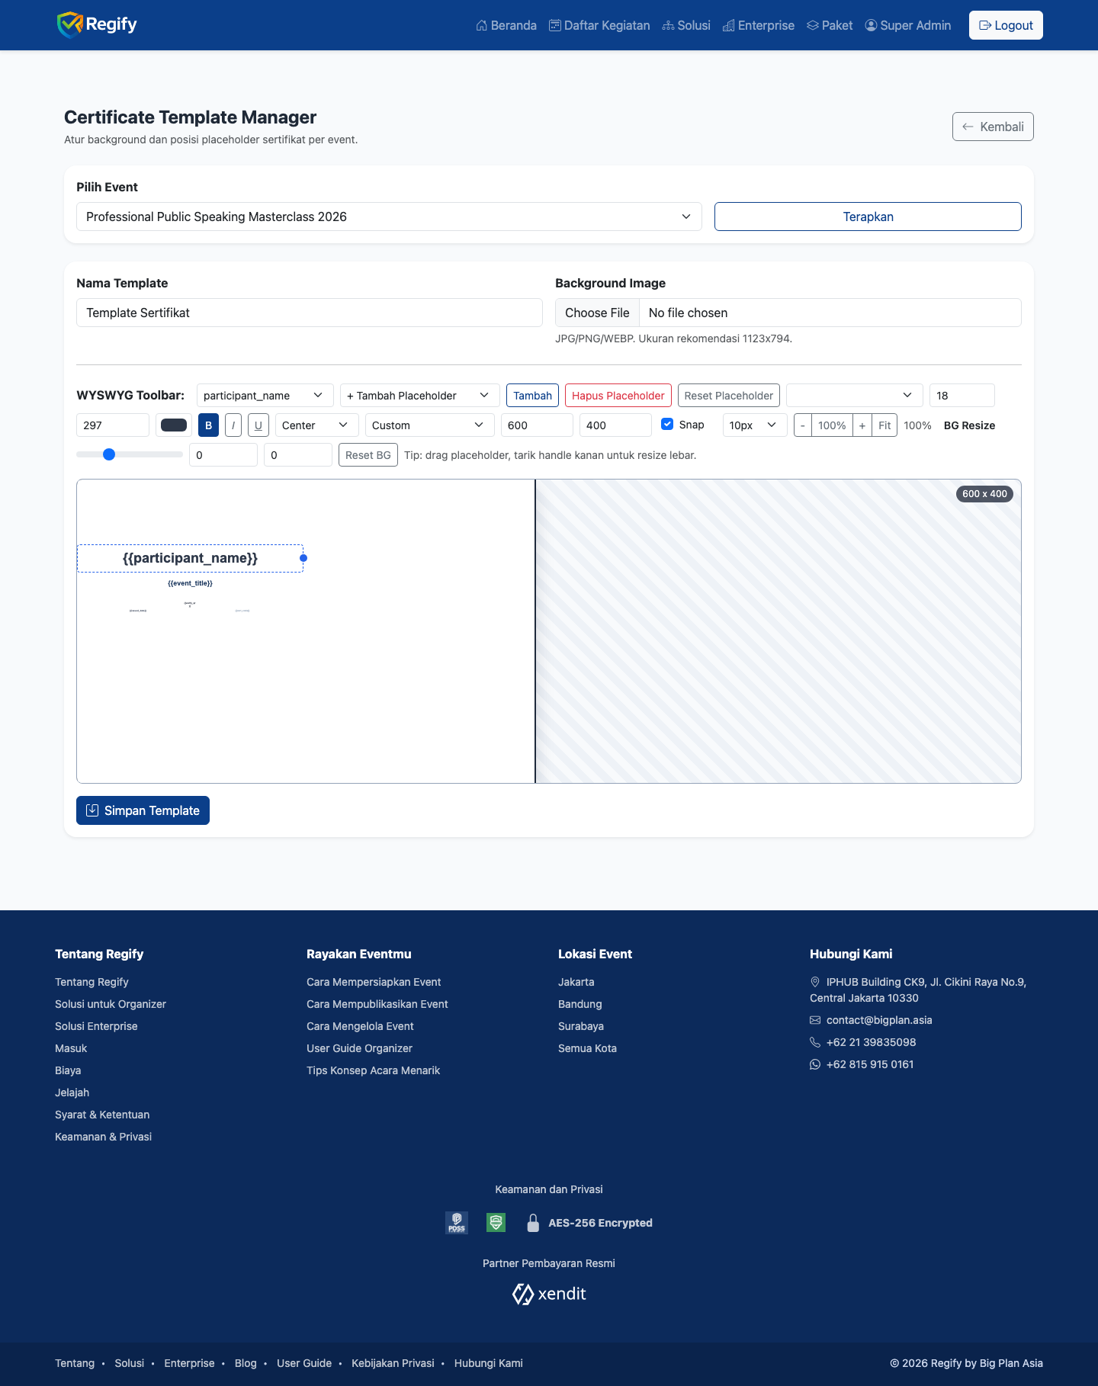The image size is (1098, 1386).
Task: Click WhatsApp number +62 815 915 0161
Action: point(870,1064)
